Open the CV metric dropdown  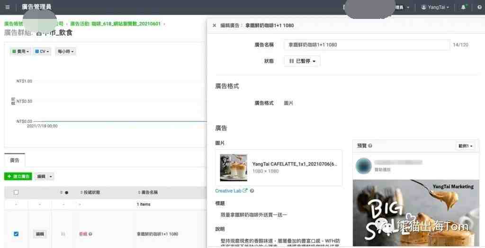pyautogui.click(x=42, y=52)
